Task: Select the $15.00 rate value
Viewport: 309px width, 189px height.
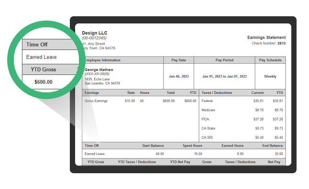Action: (130, 101)
